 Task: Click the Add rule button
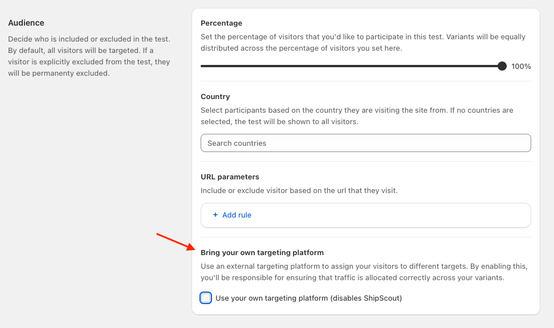click(x=237, y=215)
